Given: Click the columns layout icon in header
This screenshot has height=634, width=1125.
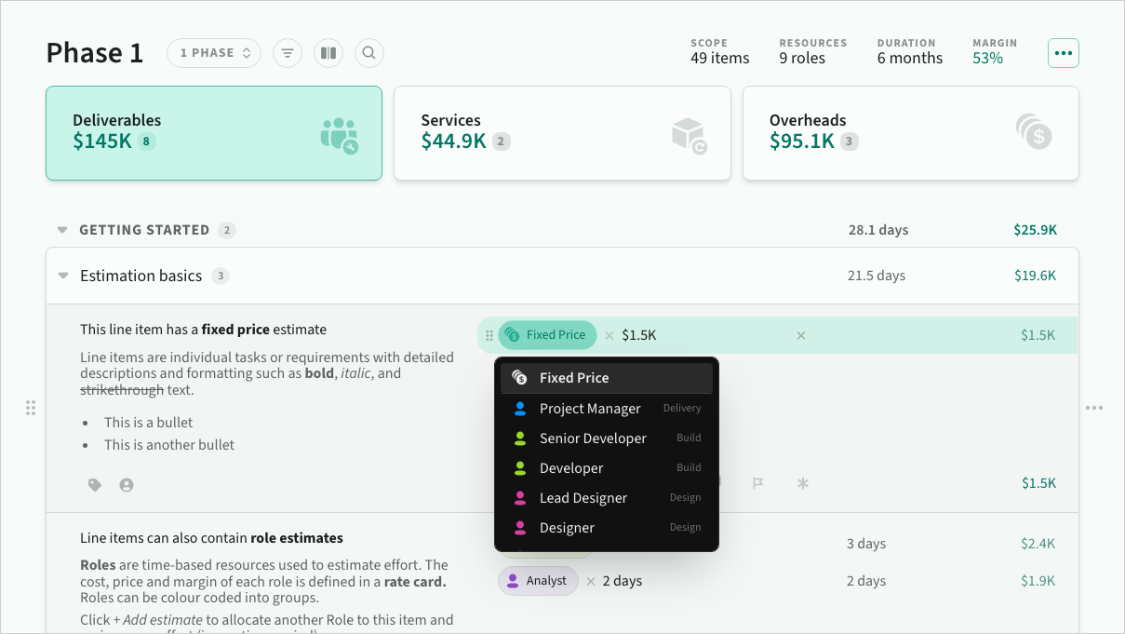Looking at the screenshot, I should [328, 53].
